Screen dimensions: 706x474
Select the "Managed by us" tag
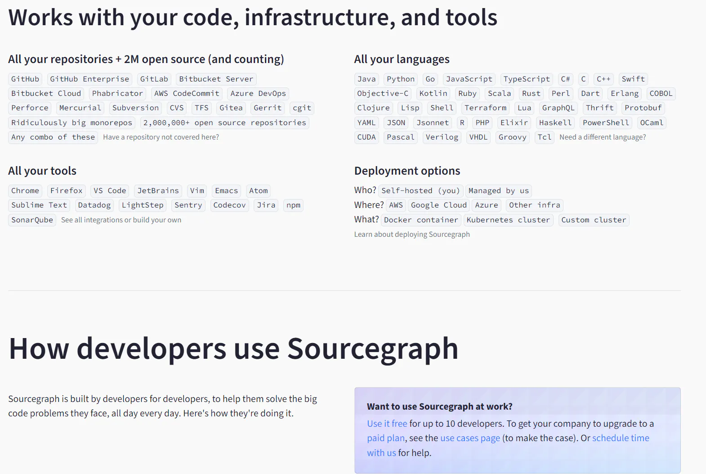pos(499,190)
